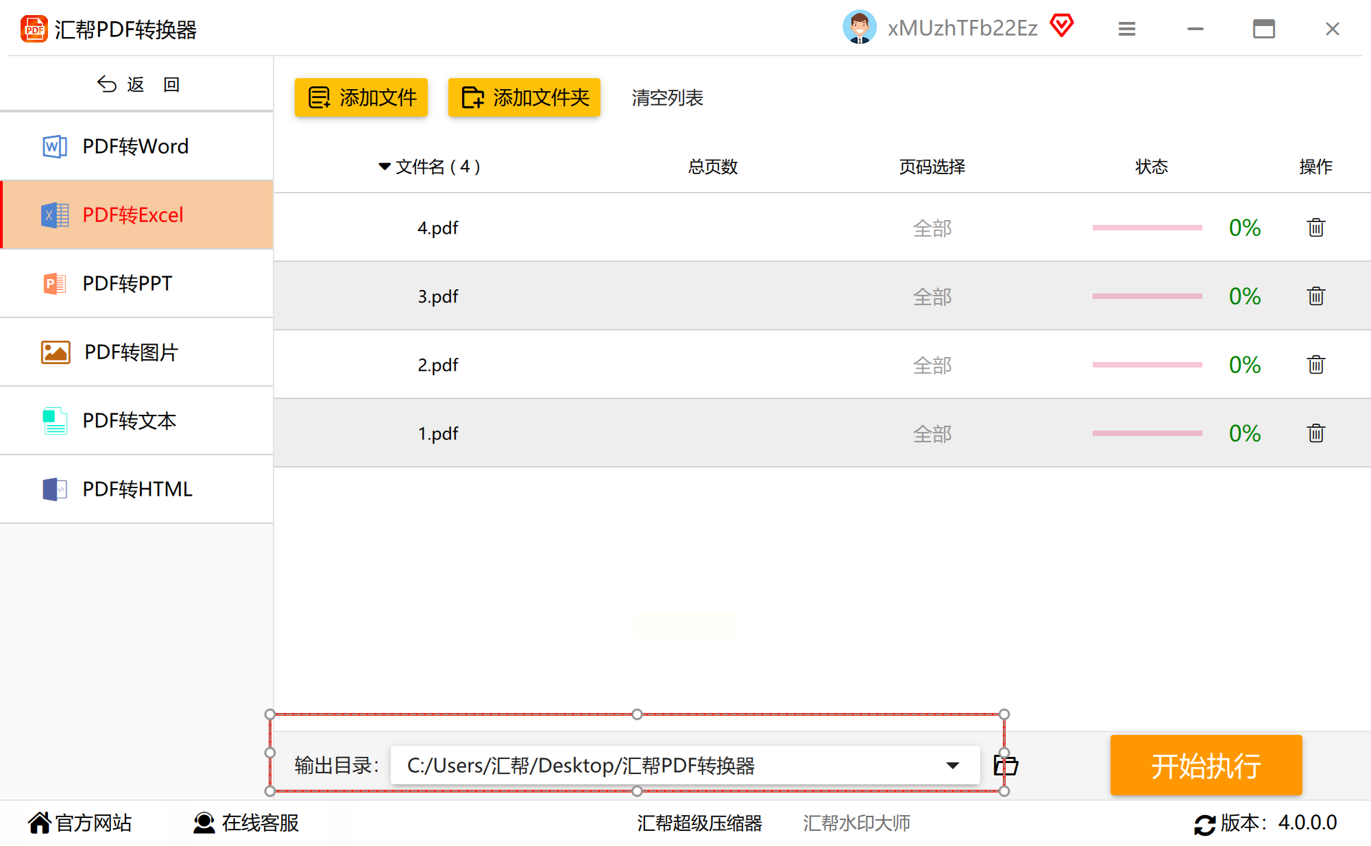Switch to PDF转Word mode
The height and width of the screenshot is (846, 1371).
(136, 146)
